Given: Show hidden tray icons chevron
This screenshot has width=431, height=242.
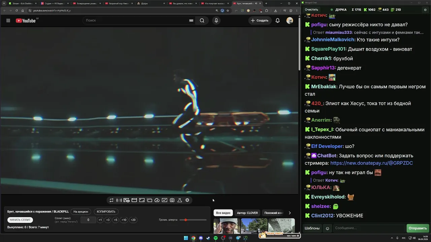Looking at the screenshot, I should [392, 238].
